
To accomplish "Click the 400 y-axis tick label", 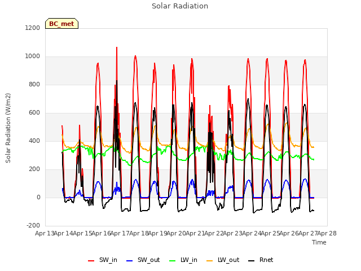I will coord(34,141).
